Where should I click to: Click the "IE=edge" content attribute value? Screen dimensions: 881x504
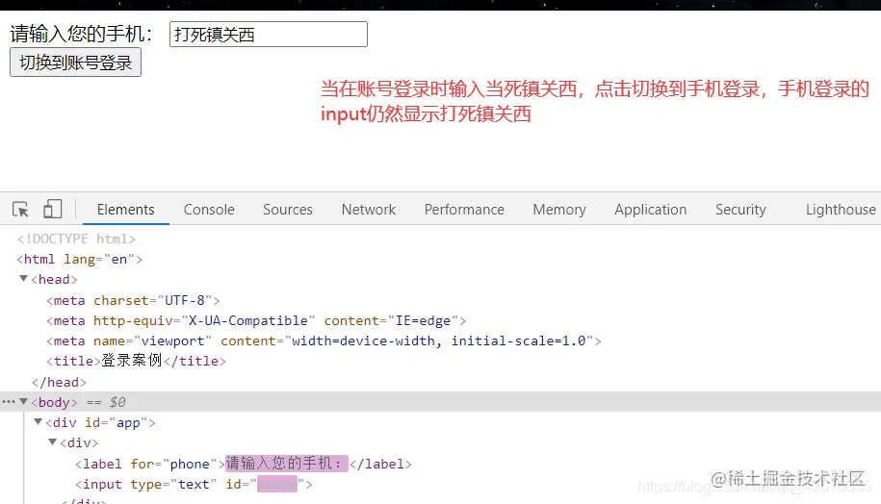coord(423,321)
